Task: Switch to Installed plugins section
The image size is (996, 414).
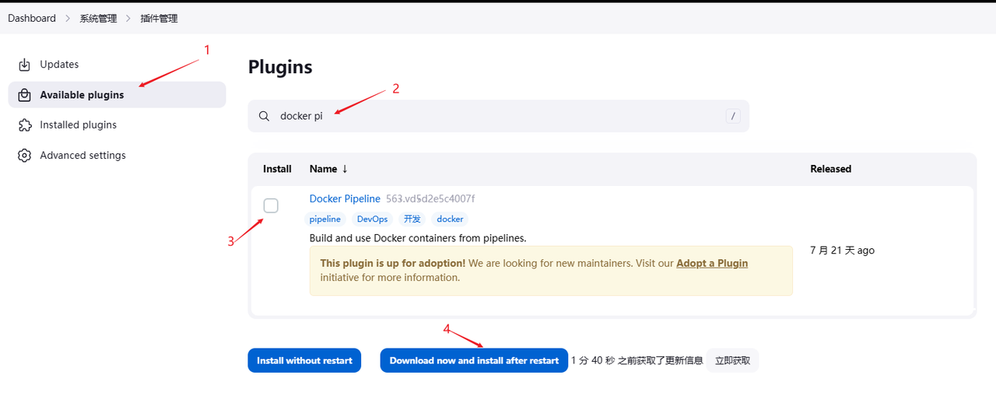Action: (x=78, y=125)
